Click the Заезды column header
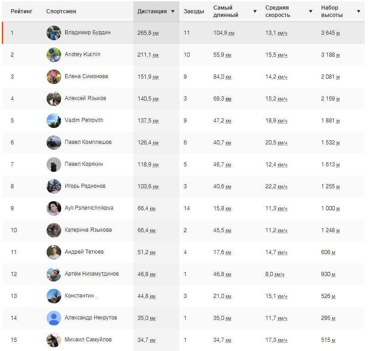 coord(194,11)
